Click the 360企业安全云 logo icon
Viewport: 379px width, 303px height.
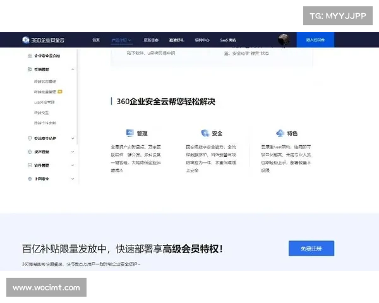click(26, 40)
